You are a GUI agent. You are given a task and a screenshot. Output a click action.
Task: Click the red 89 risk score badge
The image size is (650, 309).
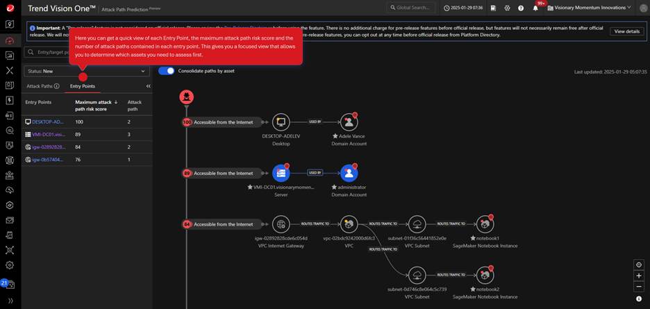187,174
